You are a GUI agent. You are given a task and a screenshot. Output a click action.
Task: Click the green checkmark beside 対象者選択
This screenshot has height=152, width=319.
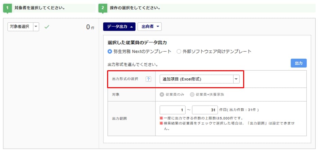pos(47,27)
